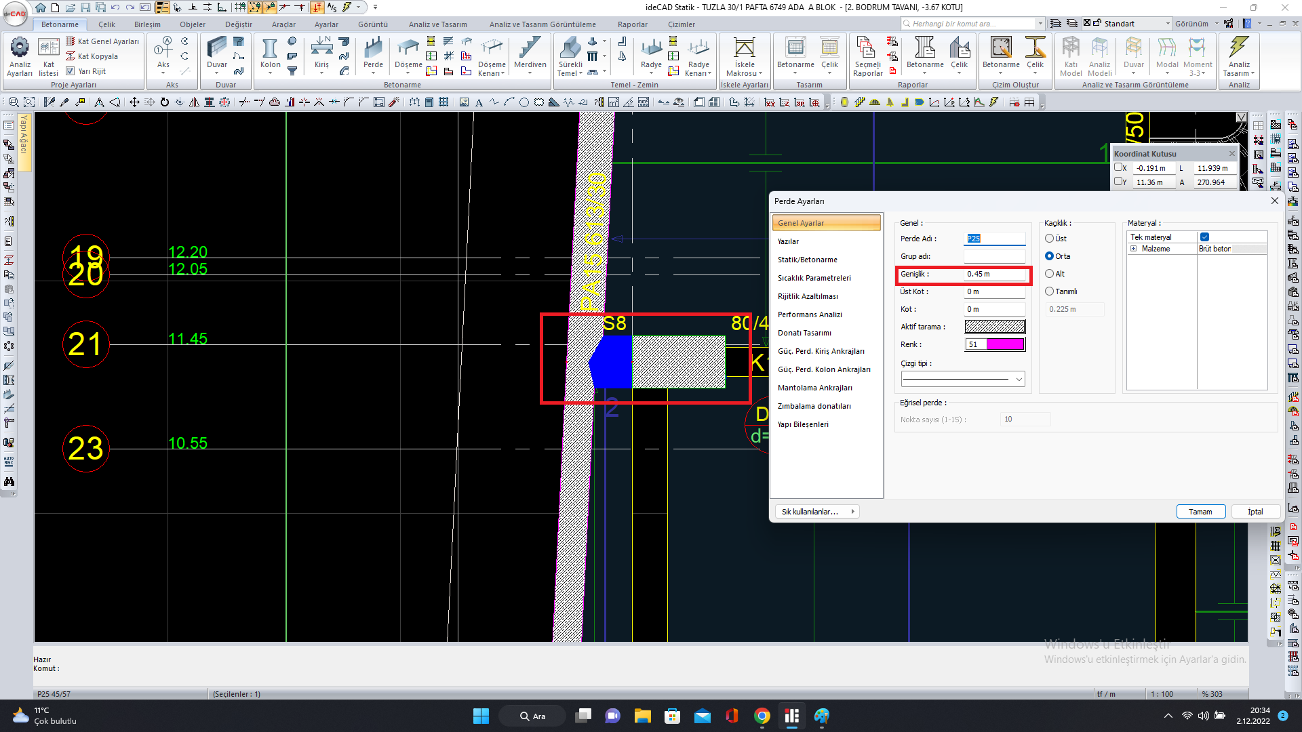Expand the Malzeme tree row

click(1133, 249)
